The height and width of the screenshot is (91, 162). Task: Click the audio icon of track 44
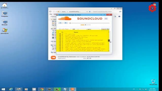tap(60, 40)
